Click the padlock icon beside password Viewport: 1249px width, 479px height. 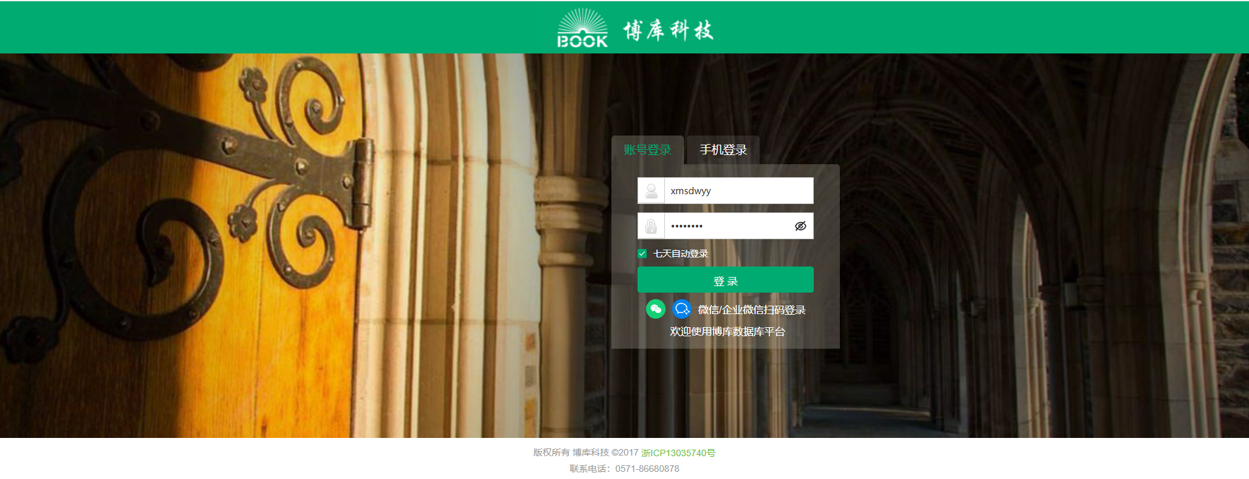pos(651,226)
